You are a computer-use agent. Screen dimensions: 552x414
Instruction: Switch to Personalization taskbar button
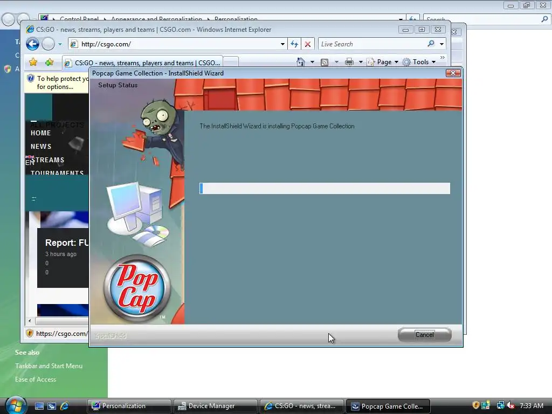click(129, 406)
